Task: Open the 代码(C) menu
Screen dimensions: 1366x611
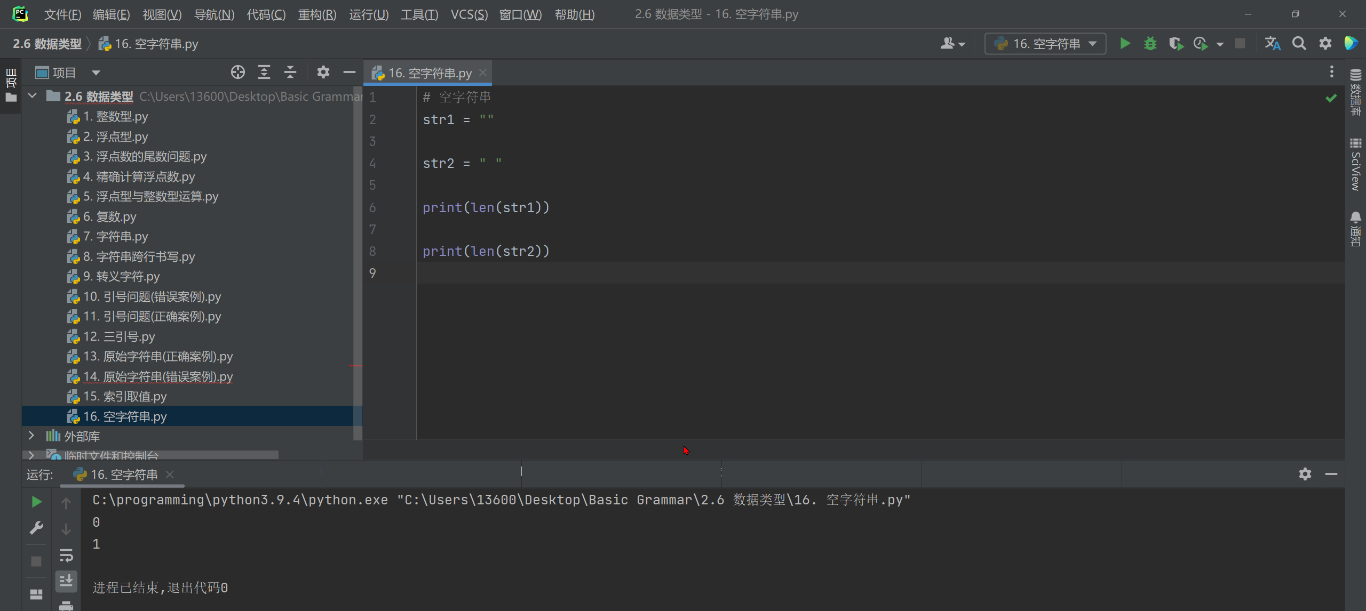Action: tap(266, 14)
